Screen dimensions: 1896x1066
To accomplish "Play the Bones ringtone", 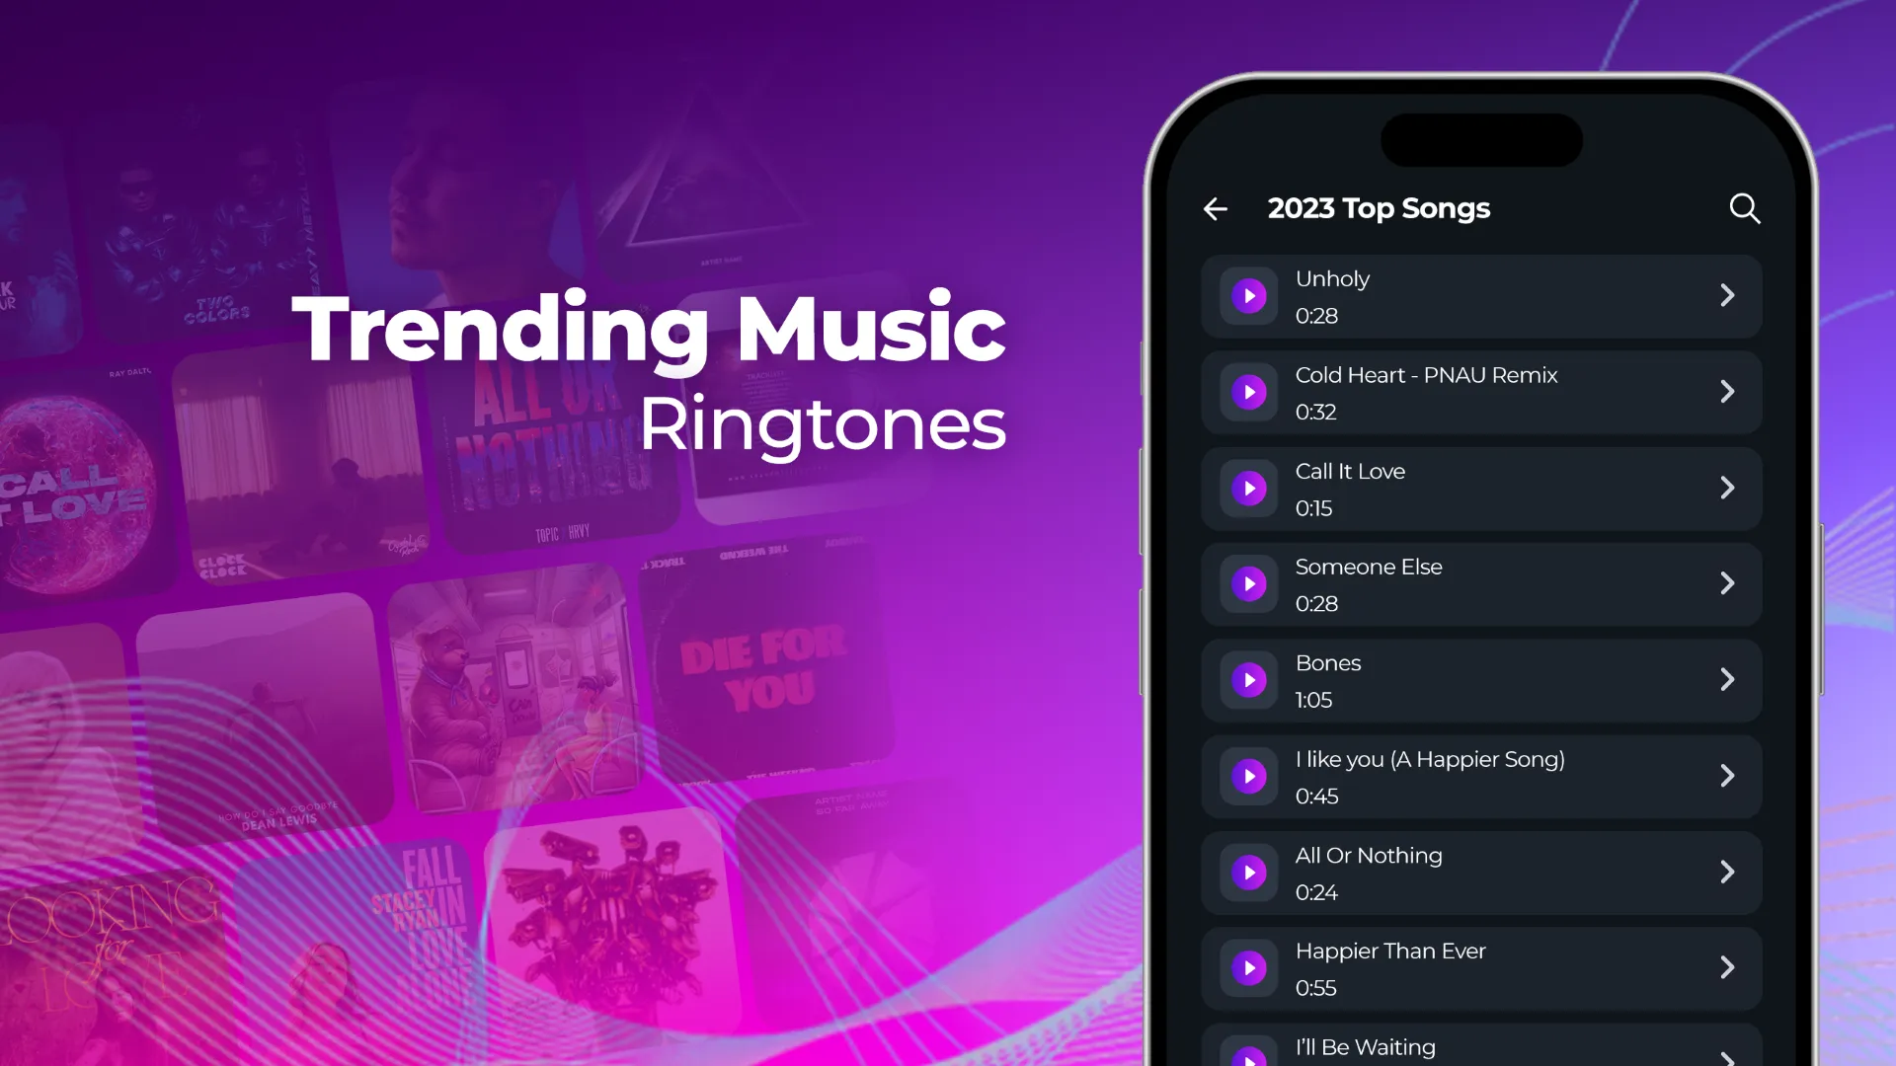I will point(1247,681).
